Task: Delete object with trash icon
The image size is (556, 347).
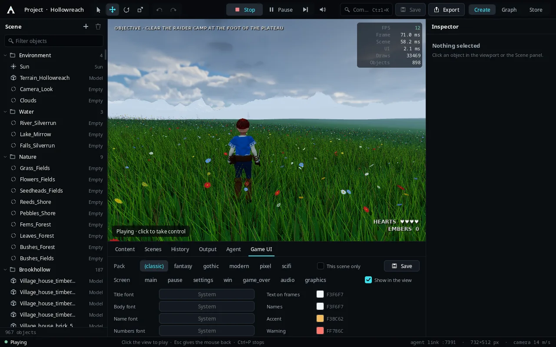Action: (x=98, y=26)
